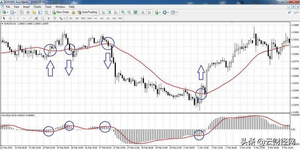Open the Charts menu

coord(37,7)
